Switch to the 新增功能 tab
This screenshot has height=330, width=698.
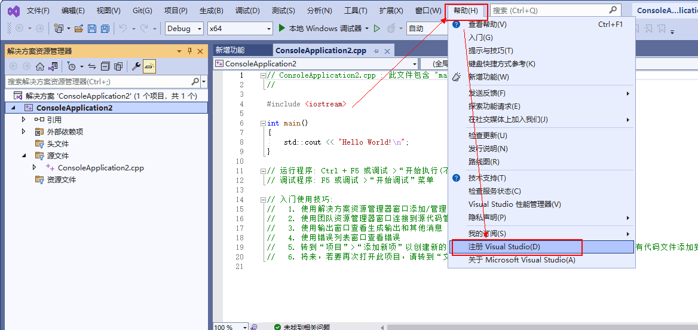tap(230, 51)
